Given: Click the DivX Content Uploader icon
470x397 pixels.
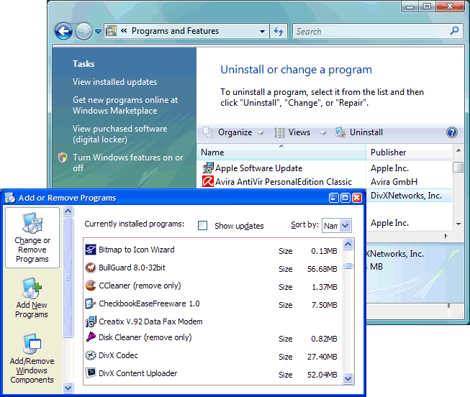Looking at the screenshot, I should pos(91,373).
